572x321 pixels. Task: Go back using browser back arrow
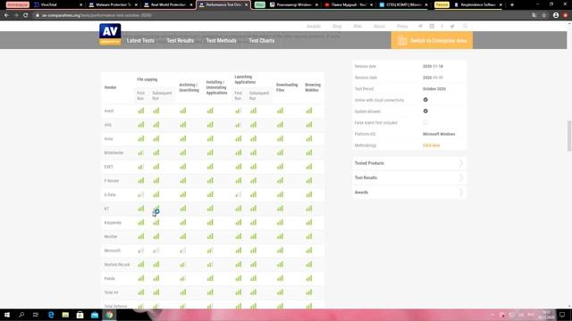(x=6, y=15)
